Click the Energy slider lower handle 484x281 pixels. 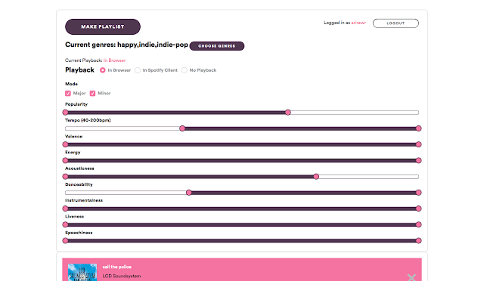[x=66, y=160]
